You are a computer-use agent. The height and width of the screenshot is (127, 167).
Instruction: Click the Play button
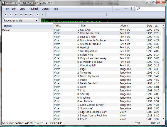[x=16, y=14]
